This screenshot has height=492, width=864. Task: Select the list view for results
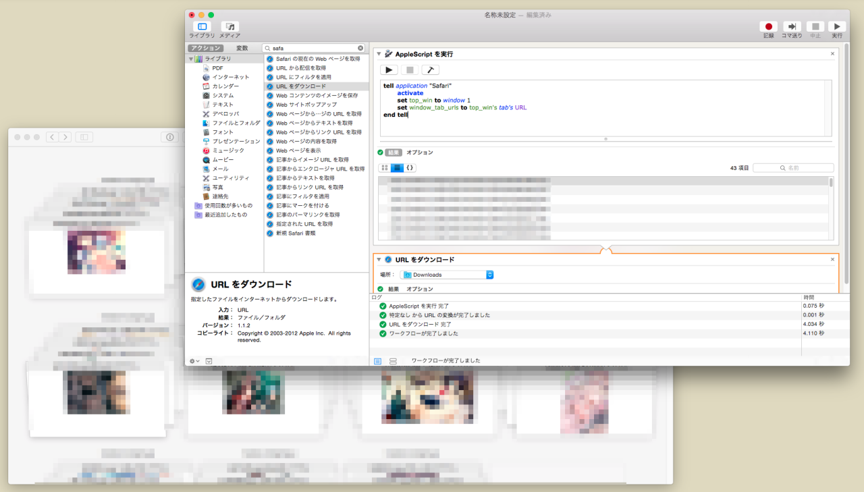click(x=398, y=167)
